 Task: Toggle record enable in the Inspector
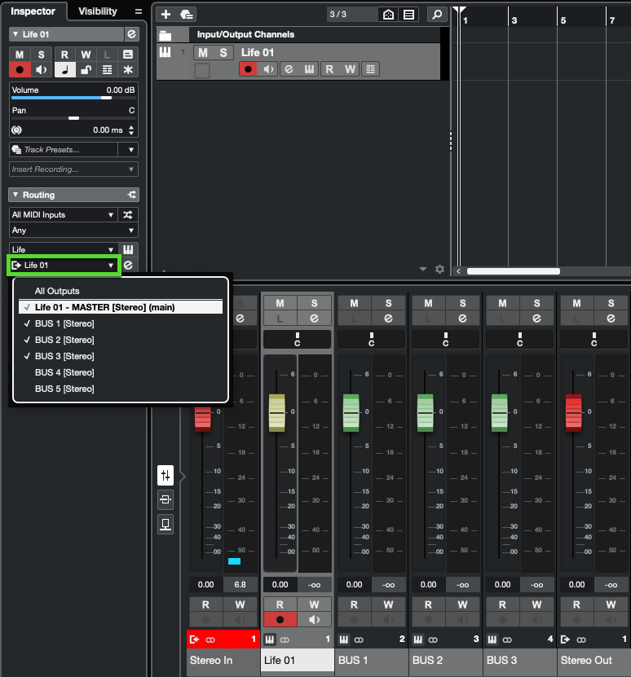(x=20, y=69)
